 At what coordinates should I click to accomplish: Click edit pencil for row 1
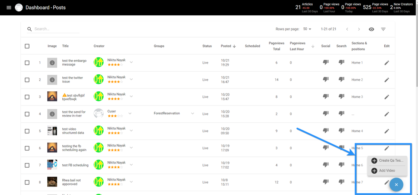[386, 63]
